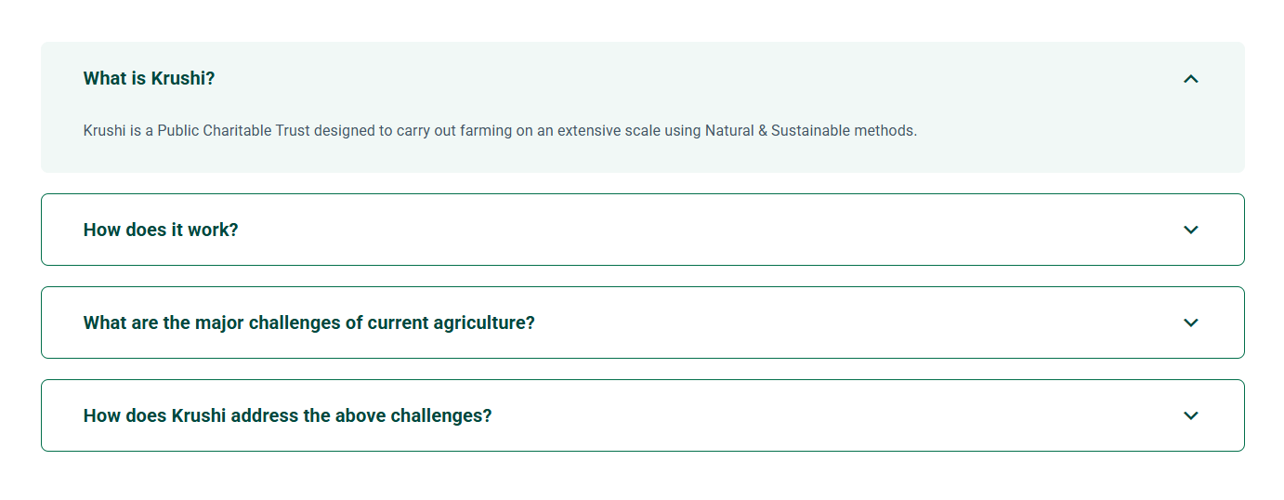Click the "What is Krushi?" heading text

[149, 79]
